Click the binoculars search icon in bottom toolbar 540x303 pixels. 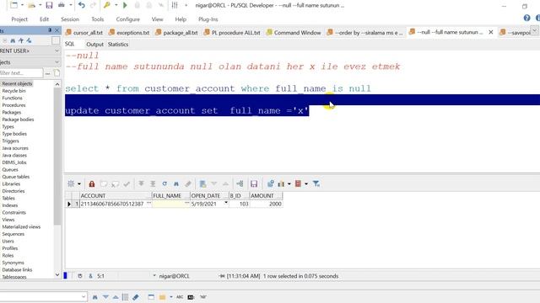click(x=95, y=297)
